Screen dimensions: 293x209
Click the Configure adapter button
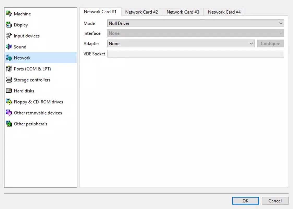(270, 44)
